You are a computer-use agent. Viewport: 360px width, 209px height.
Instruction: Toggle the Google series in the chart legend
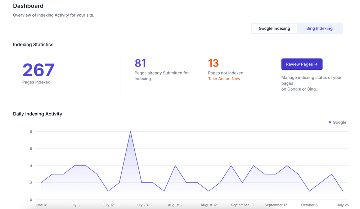tap(339, 122)
